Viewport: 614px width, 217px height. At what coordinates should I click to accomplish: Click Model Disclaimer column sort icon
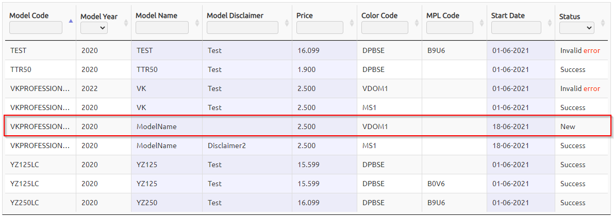(x=287, y=23)
